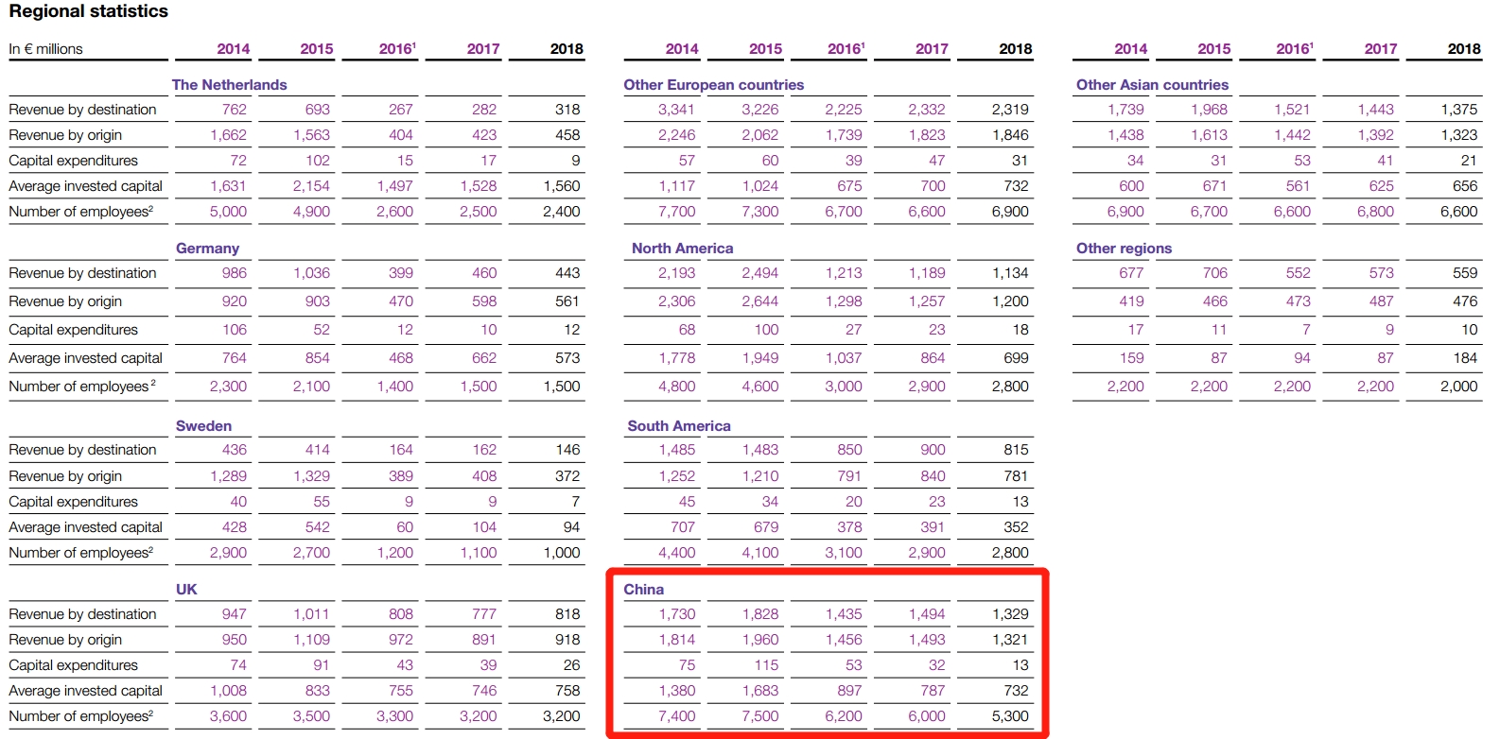Viewport: 1500px width, 739px height.
Task: Click 2016 column header above Other Asian countries
Action: pyautogui.click(x=1295, y=49)
